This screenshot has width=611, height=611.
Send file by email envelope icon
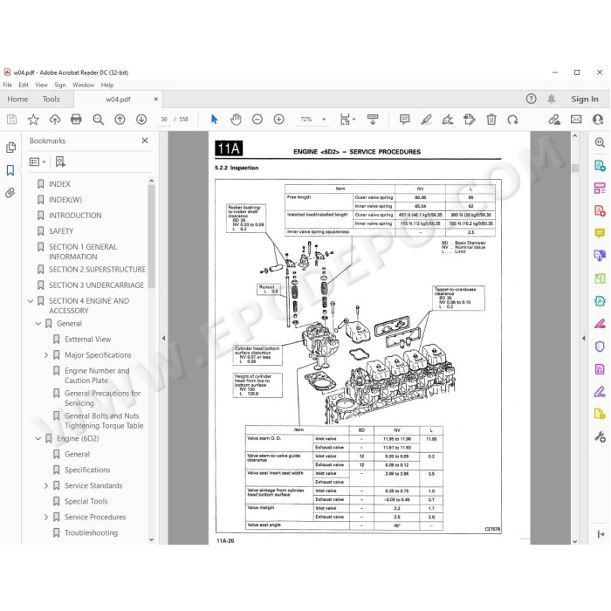576,120
